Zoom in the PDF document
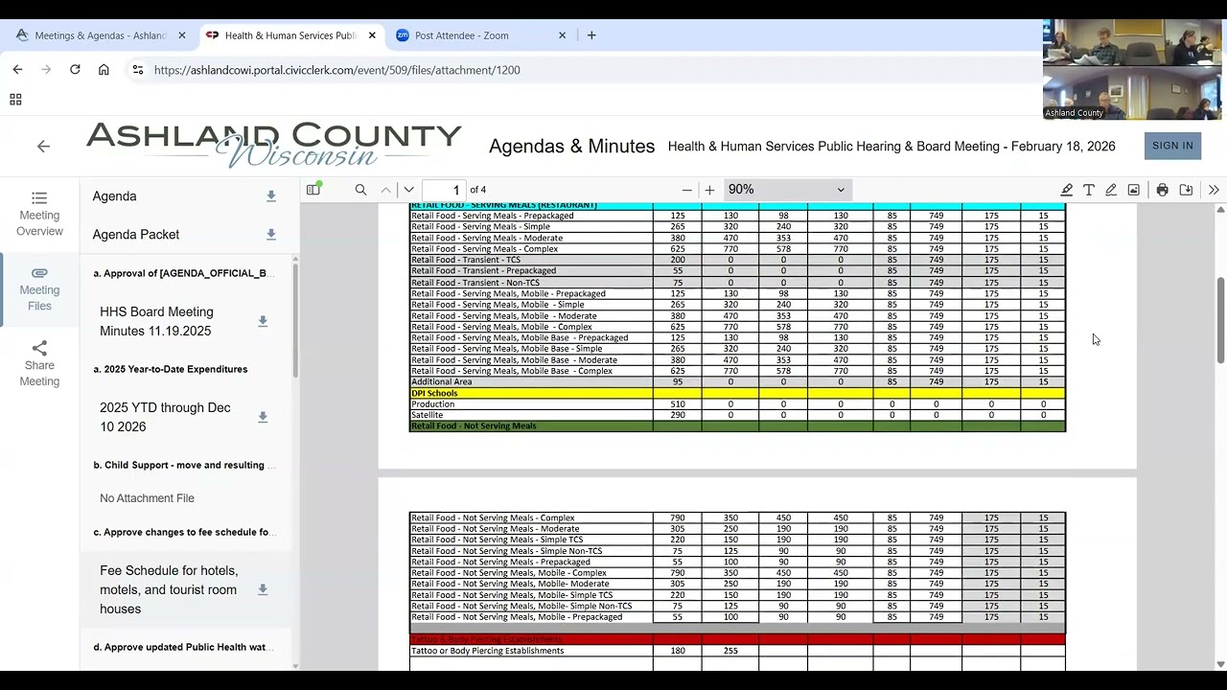Image resolution: width=1227 pixels, height=690 pixels. click(709, 190)
